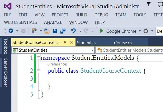
Task: Open the Refresh button dropdown arrow
Action: coord(152,31)
